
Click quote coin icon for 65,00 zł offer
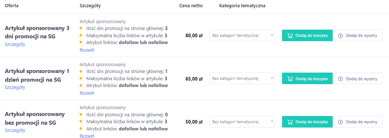pyautogui.click(x=341, y=79)
